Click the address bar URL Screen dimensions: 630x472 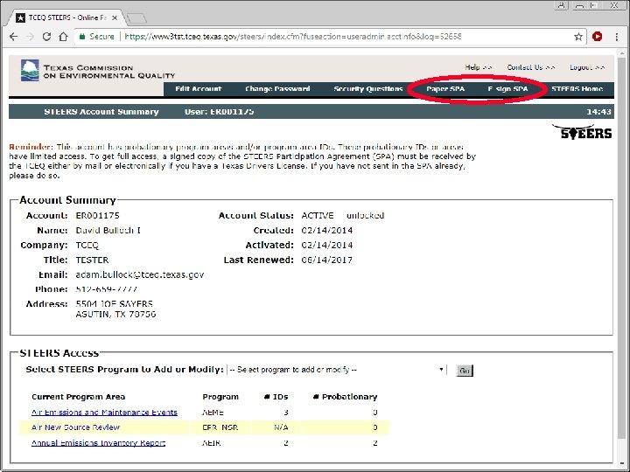293,37
